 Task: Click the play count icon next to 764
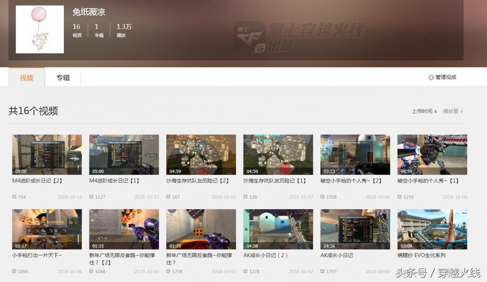[14, 197]
